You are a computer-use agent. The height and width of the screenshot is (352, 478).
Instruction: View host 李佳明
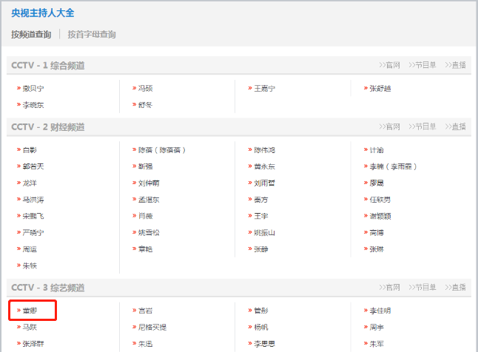tap(380, 311)
